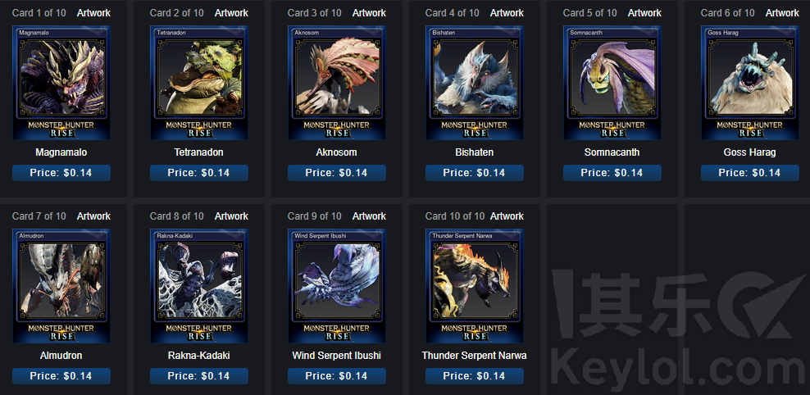Click the Artwork link on Card 1

(93, 13)
